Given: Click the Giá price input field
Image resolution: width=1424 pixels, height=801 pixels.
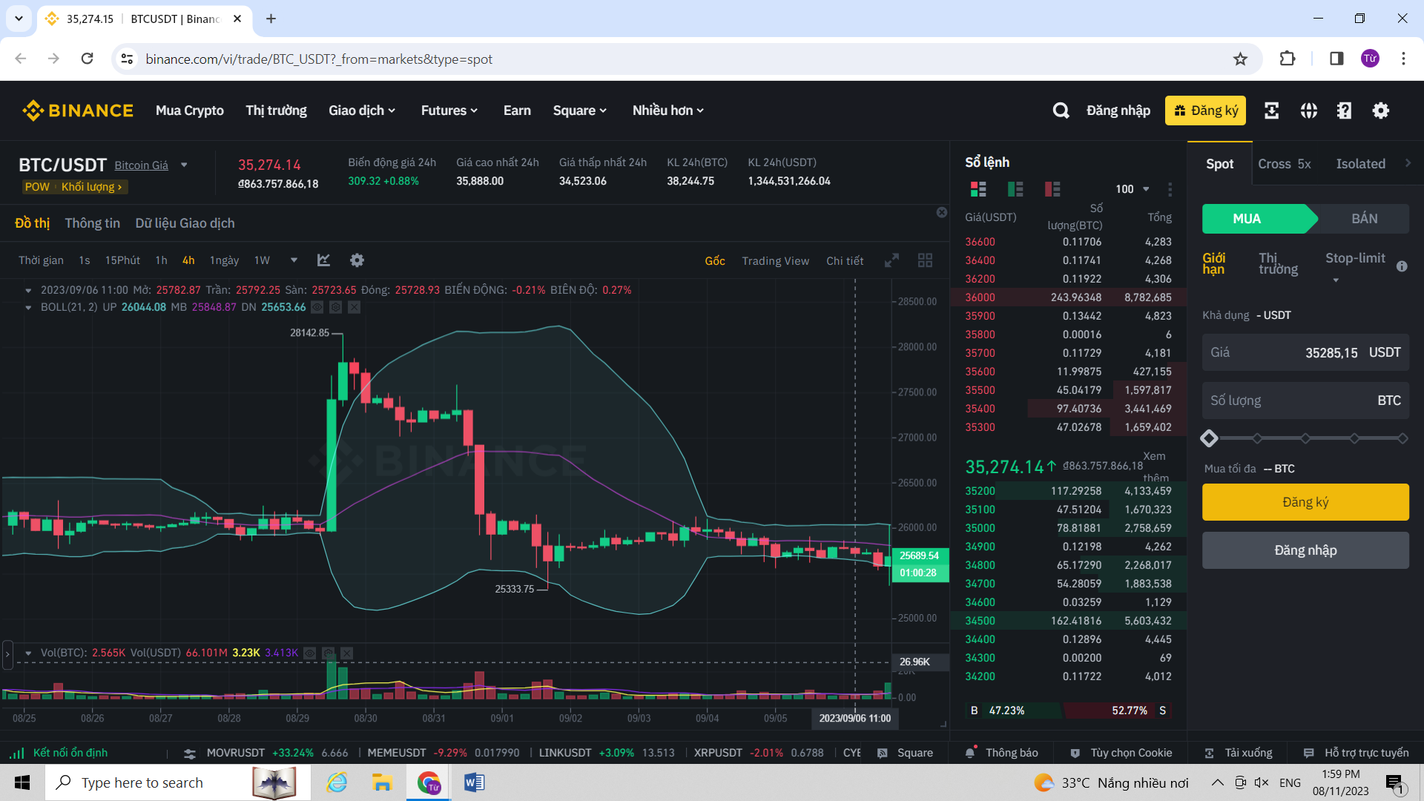Looking at the screenshot, I should click(x=1305, y=352).
